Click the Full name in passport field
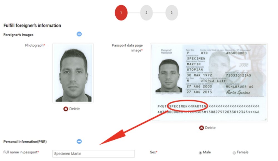Viewport: 278px width, 161px height. tap(94, 154)
